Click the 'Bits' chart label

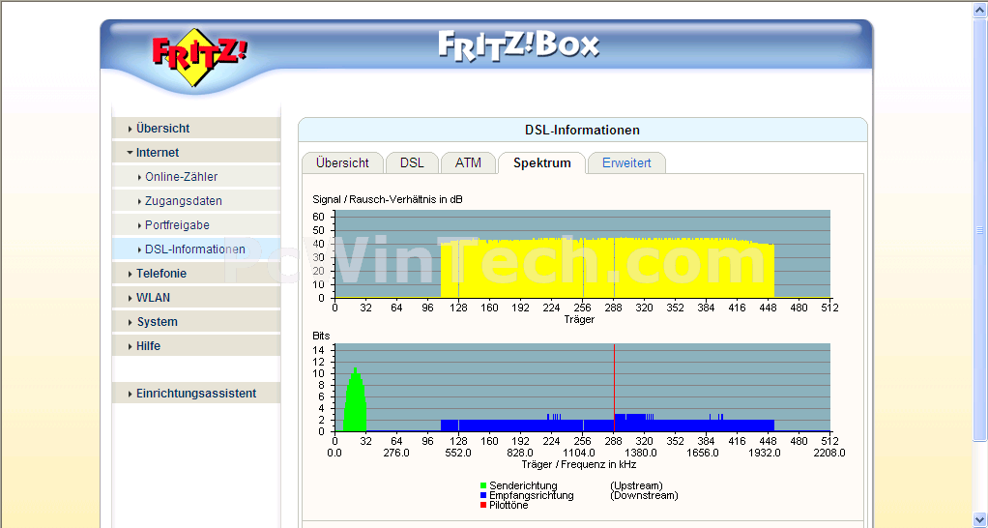(x=321, y=336)
